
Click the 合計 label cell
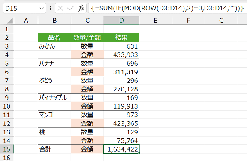pos(54,149)
